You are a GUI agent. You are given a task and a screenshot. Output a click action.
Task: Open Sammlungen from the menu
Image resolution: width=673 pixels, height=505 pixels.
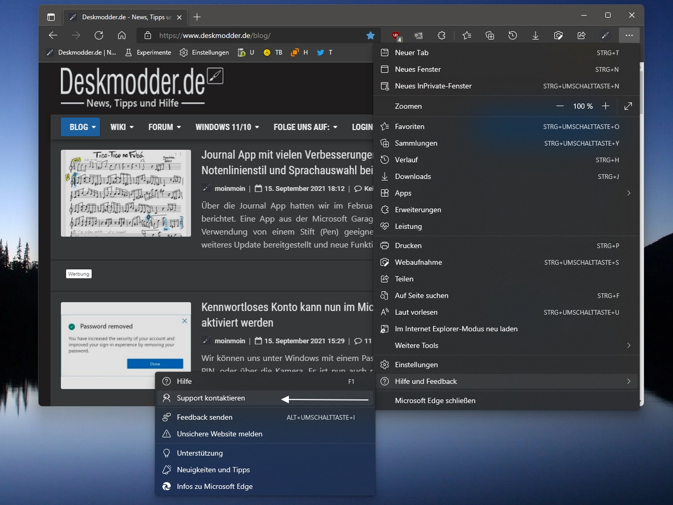pos(506,143)
